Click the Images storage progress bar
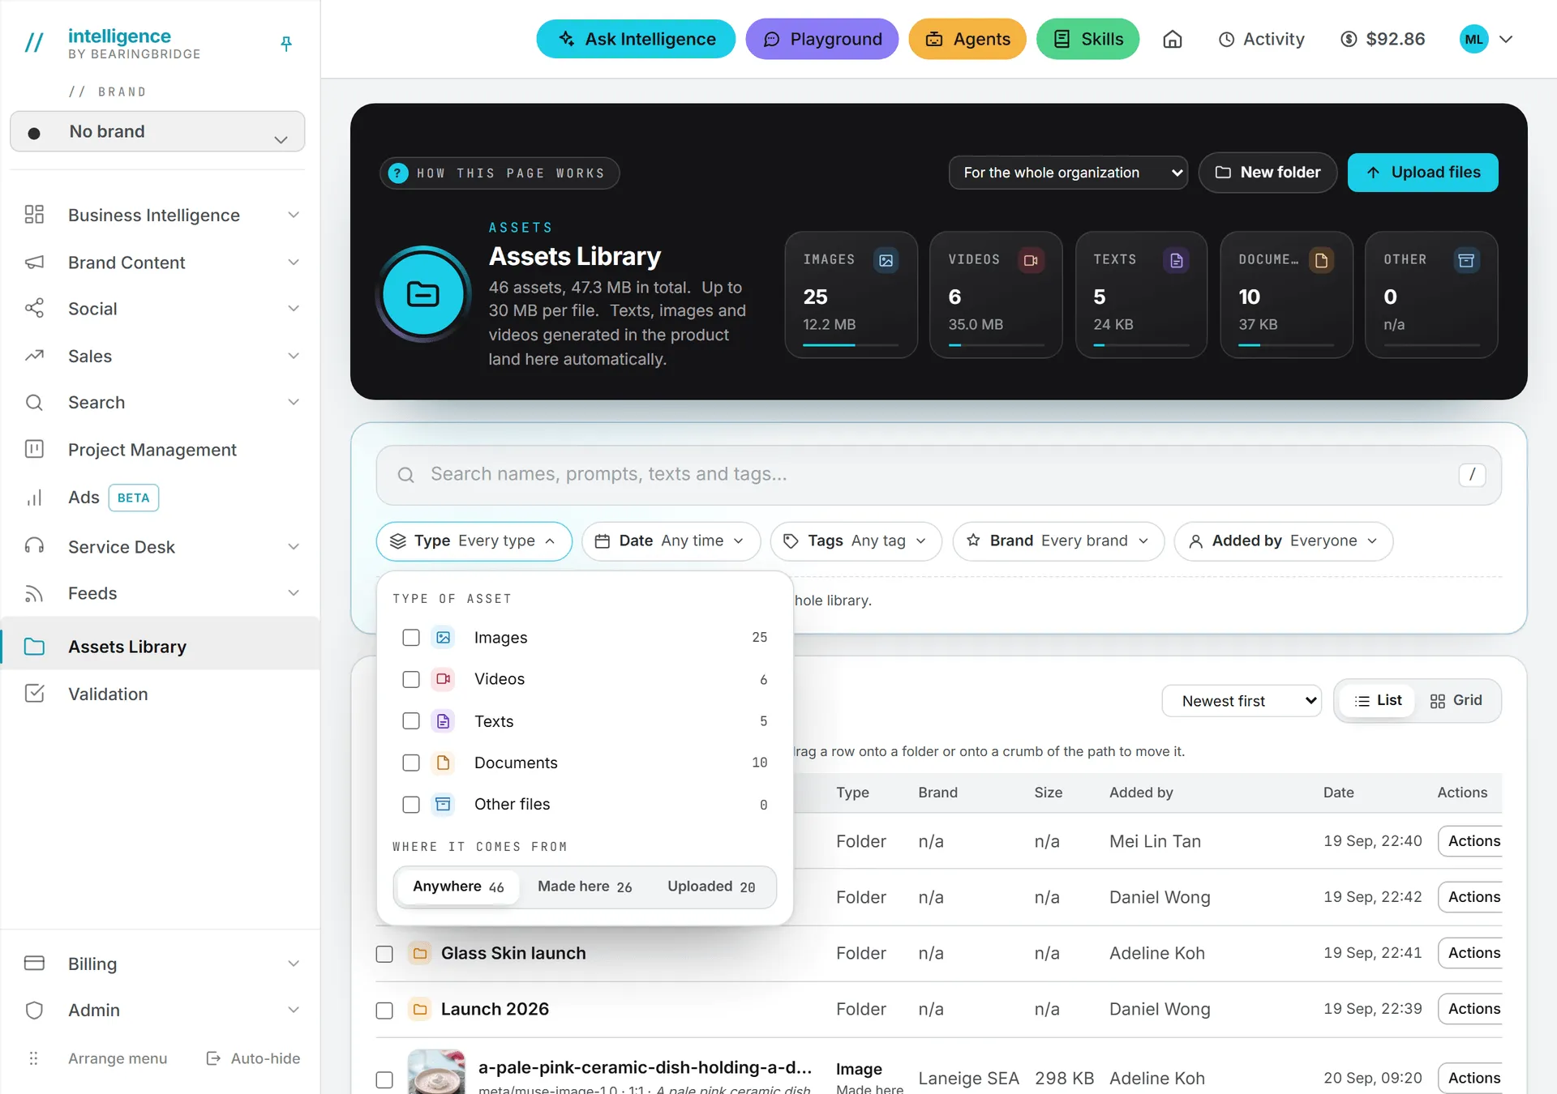Image resolution: width=1557 pixels, height=1094 pixels. [851, 345]
